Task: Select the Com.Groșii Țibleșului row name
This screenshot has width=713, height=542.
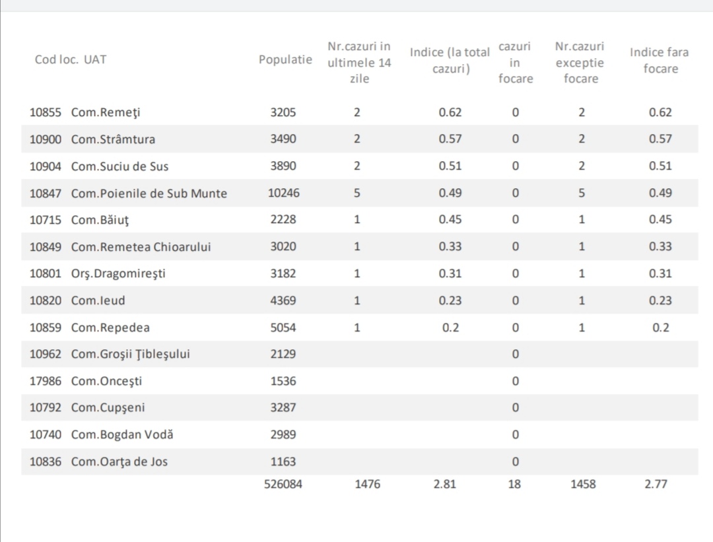Action: pos(130,354)
